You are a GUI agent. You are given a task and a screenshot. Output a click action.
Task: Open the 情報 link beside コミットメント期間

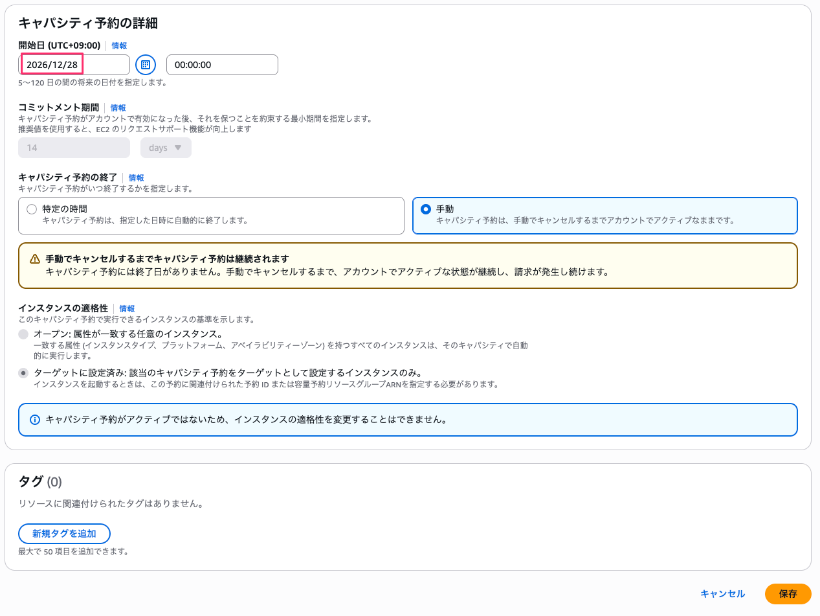point(118,108)
